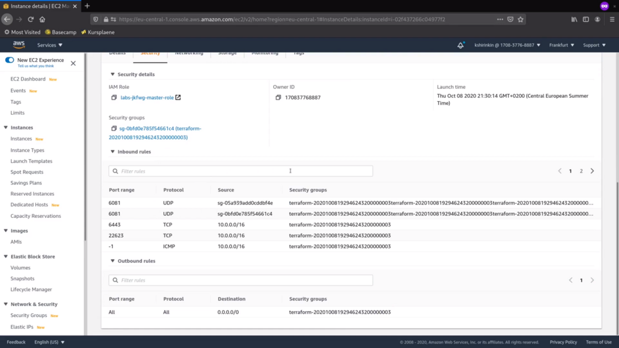Click the browser back arrow
The width and height of the screenshot is (619, 348).
(7, 19)
